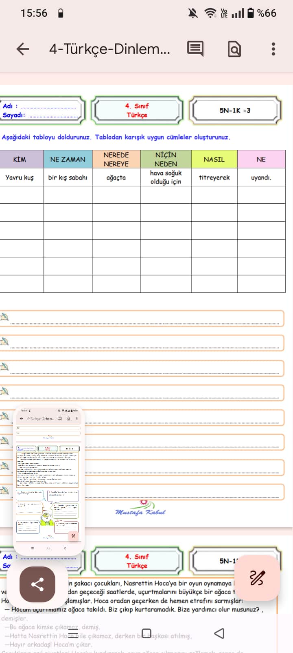Tap the back arrow in the app bar
Screen dimensions: 293x653
tap(23, 49)
